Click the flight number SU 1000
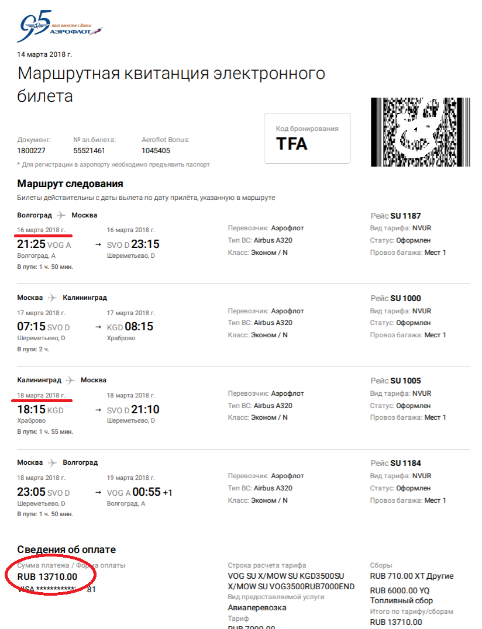Image resolution: width=482 pixels, height=629 pixels. pos(405,298)
